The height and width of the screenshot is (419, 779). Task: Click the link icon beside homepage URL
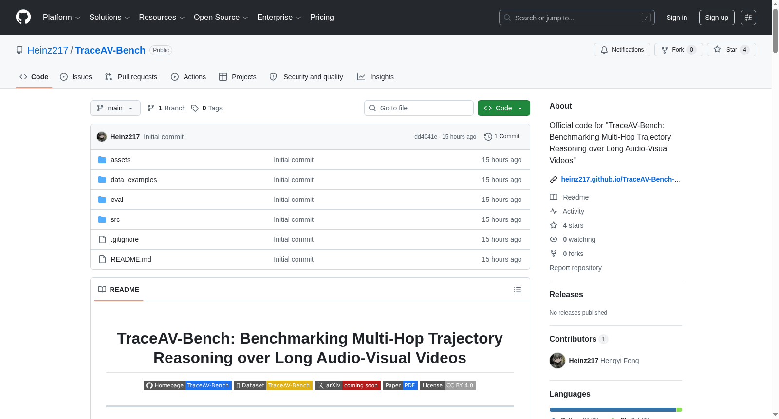pos(554,180)
